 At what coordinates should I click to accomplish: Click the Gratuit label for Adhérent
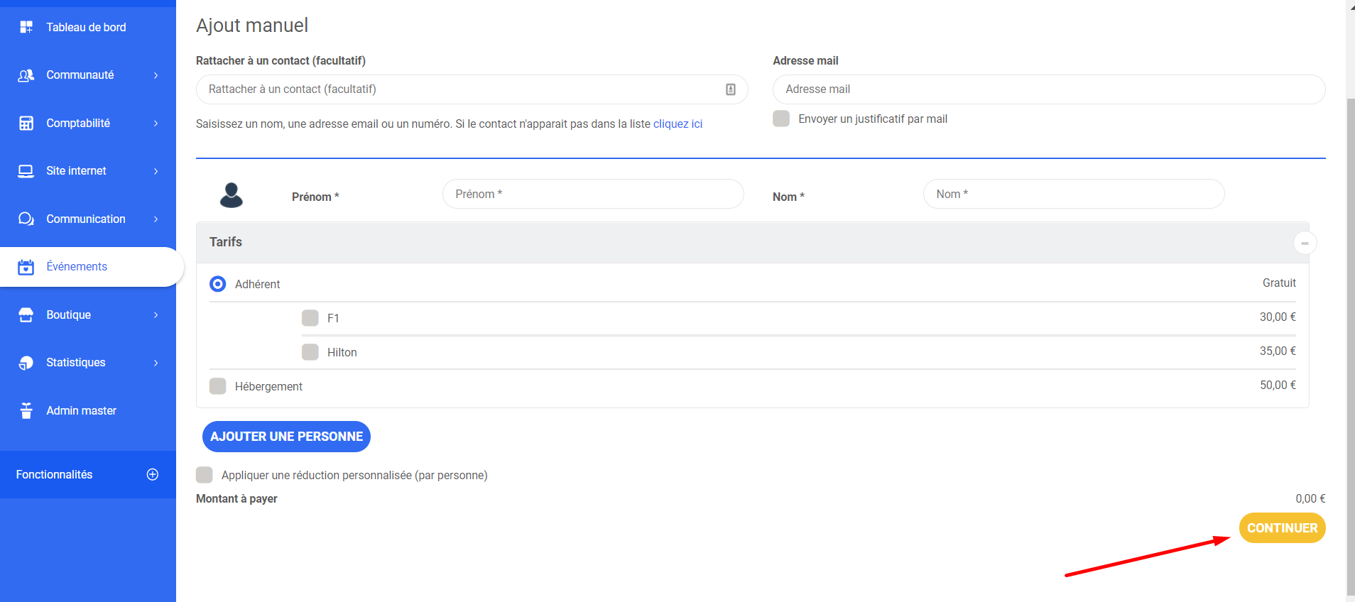[x=1279, y=283]
